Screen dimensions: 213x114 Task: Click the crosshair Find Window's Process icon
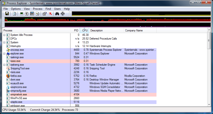(x=63, y=13)
